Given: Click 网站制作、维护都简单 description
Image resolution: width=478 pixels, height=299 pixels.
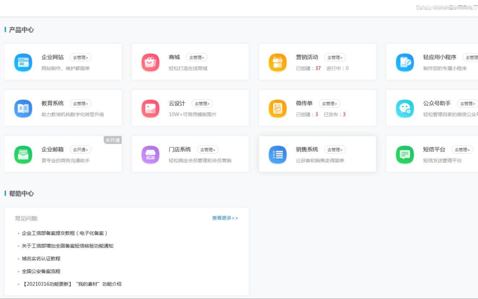Looking at the screenshot, I should 66,68.
